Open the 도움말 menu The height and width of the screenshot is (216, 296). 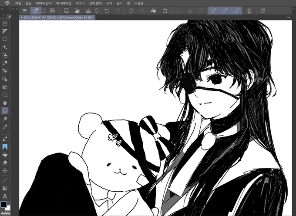[139, 3]
